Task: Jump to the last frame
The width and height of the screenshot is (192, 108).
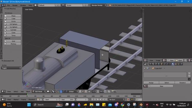Action: tap(106, 100)
